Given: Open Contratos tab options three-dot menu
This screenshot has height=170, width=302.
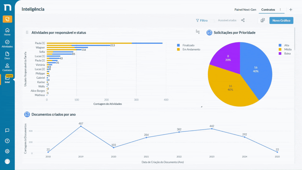Looking at the screenshot, I should (x=280, y=10).
